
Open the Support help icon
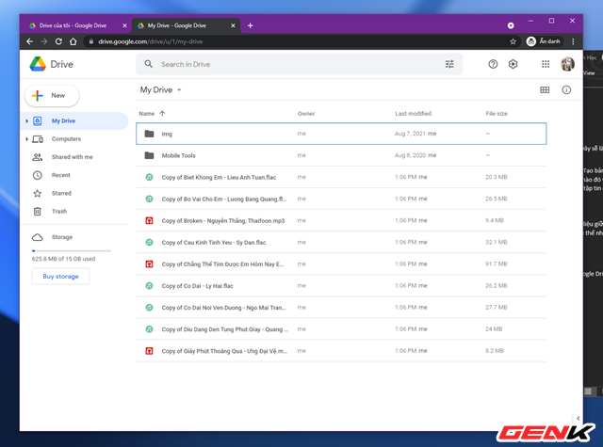[x=493, y=64]
